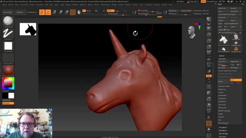Screen dimensions: 246x138
Task: Toggle Live Boolean mode
Action: point(32,12)
